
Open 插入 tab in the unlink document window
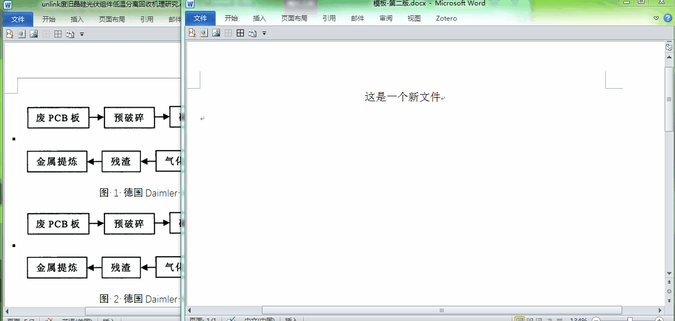[x=77, y=20]
